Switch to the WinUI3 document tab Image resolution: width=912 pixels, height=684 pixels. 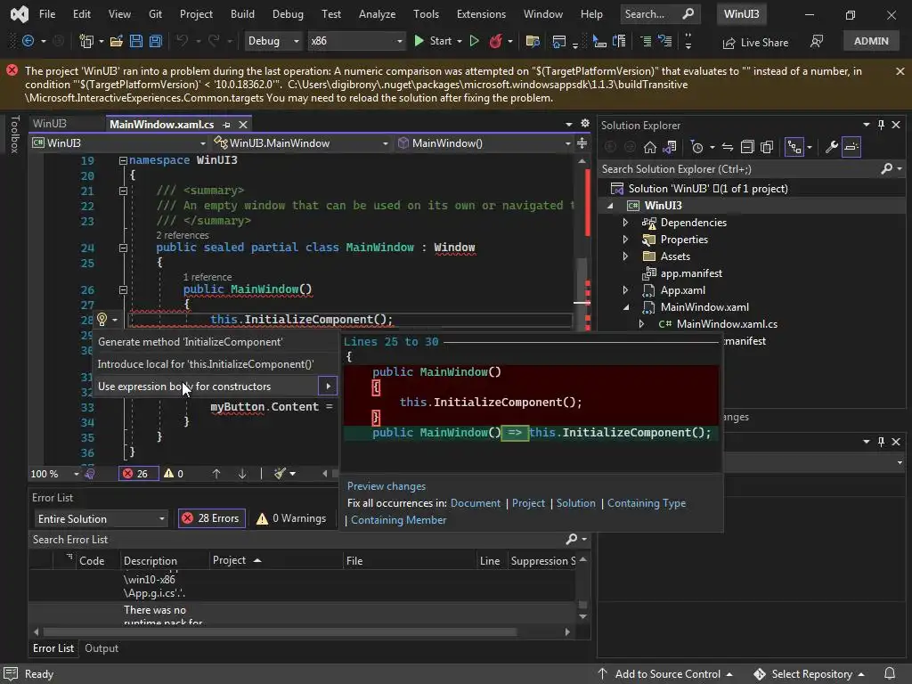point(50,124)
